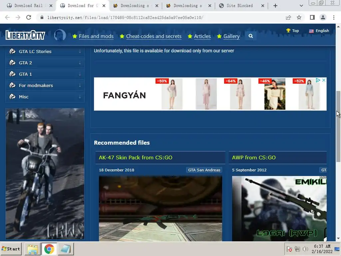Close the Download Rail tab
Screen dimensions: 341x256
[51, 6]
